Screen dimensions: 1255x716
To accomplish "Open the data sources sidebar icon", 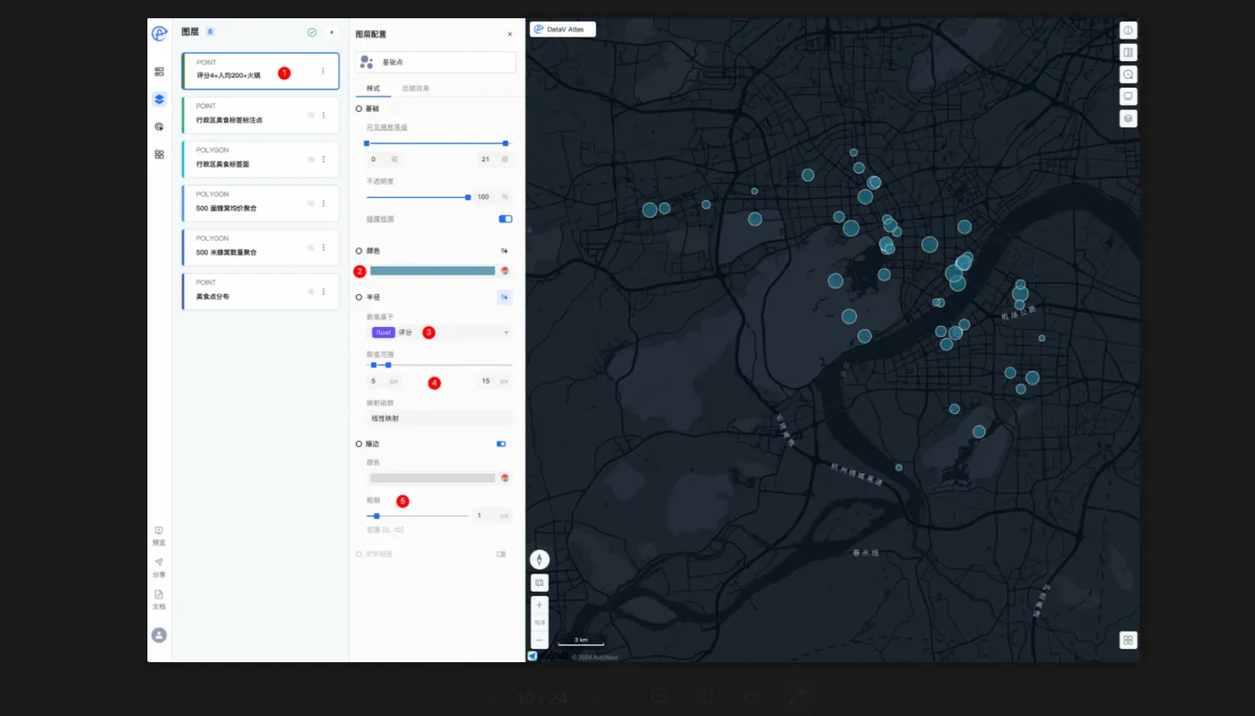I will click(159, 71).
